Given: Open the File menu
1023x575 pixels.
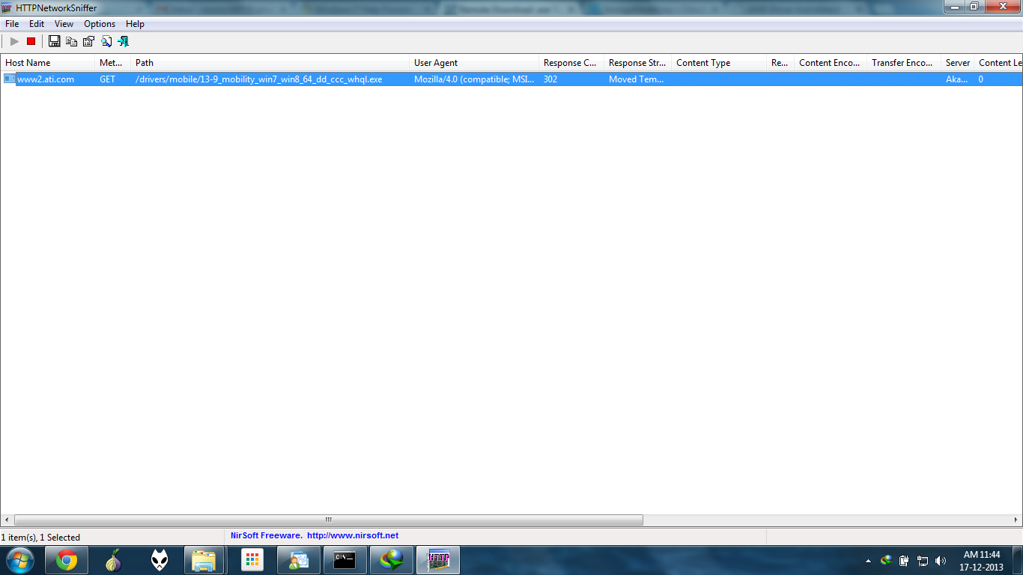Looking at the screenshot, I should [x=12, y=24].
